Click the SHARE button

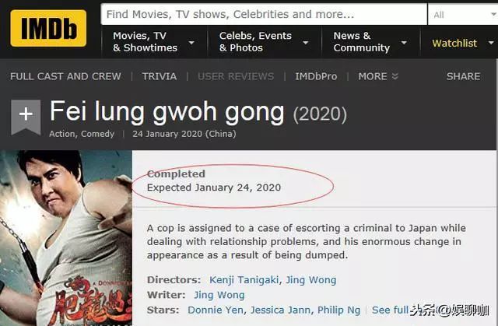(x=464, y=76)
